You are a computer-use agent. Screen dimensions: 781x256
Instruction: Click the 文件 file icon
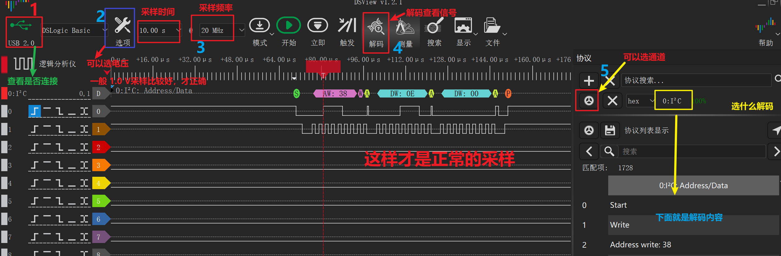[492, 25]
